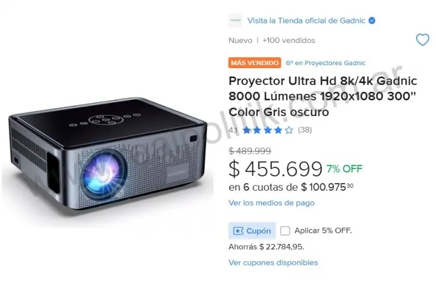
Task: Add product to favorites with heart icon
Action: 422,40
